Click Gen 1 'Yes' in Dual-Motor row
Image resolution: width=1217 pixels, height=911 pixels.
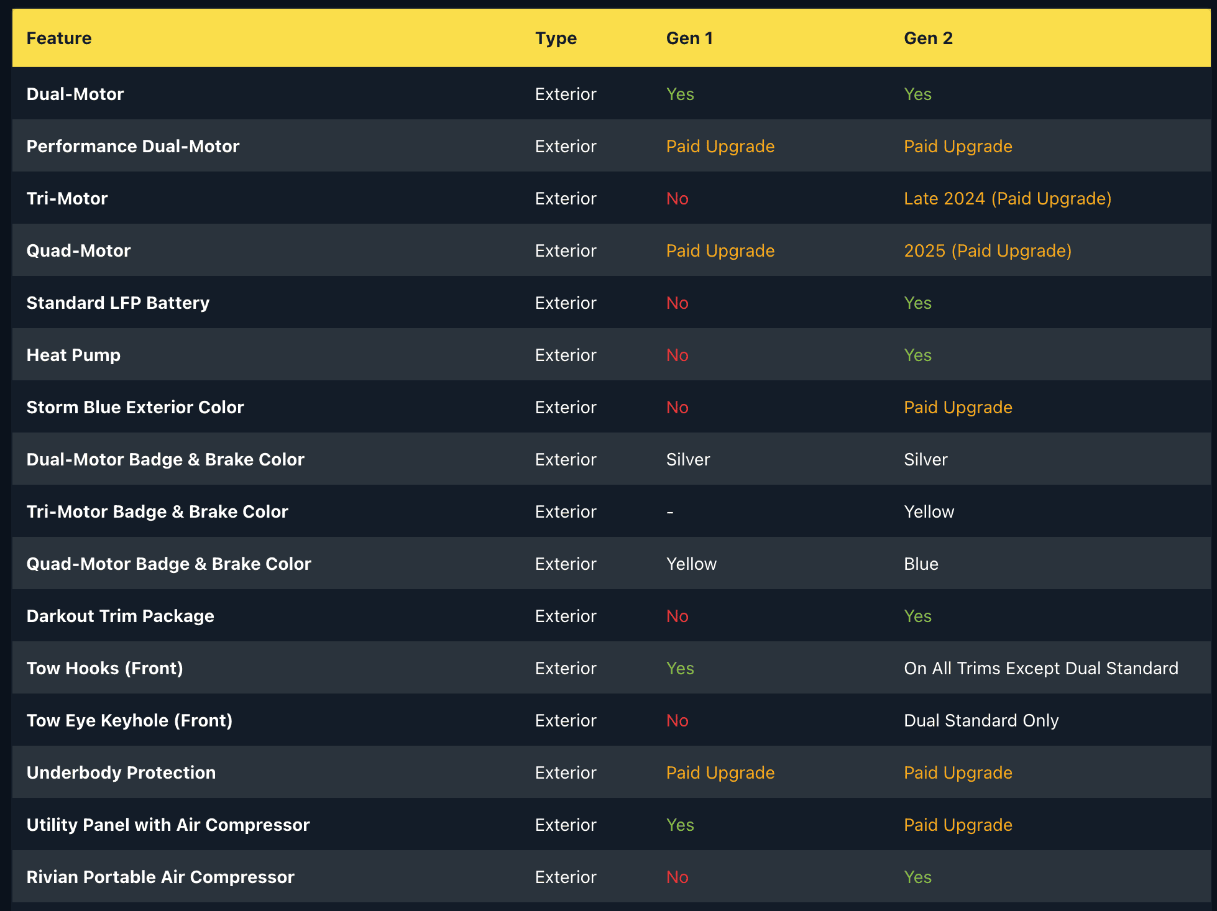(680, 94)
